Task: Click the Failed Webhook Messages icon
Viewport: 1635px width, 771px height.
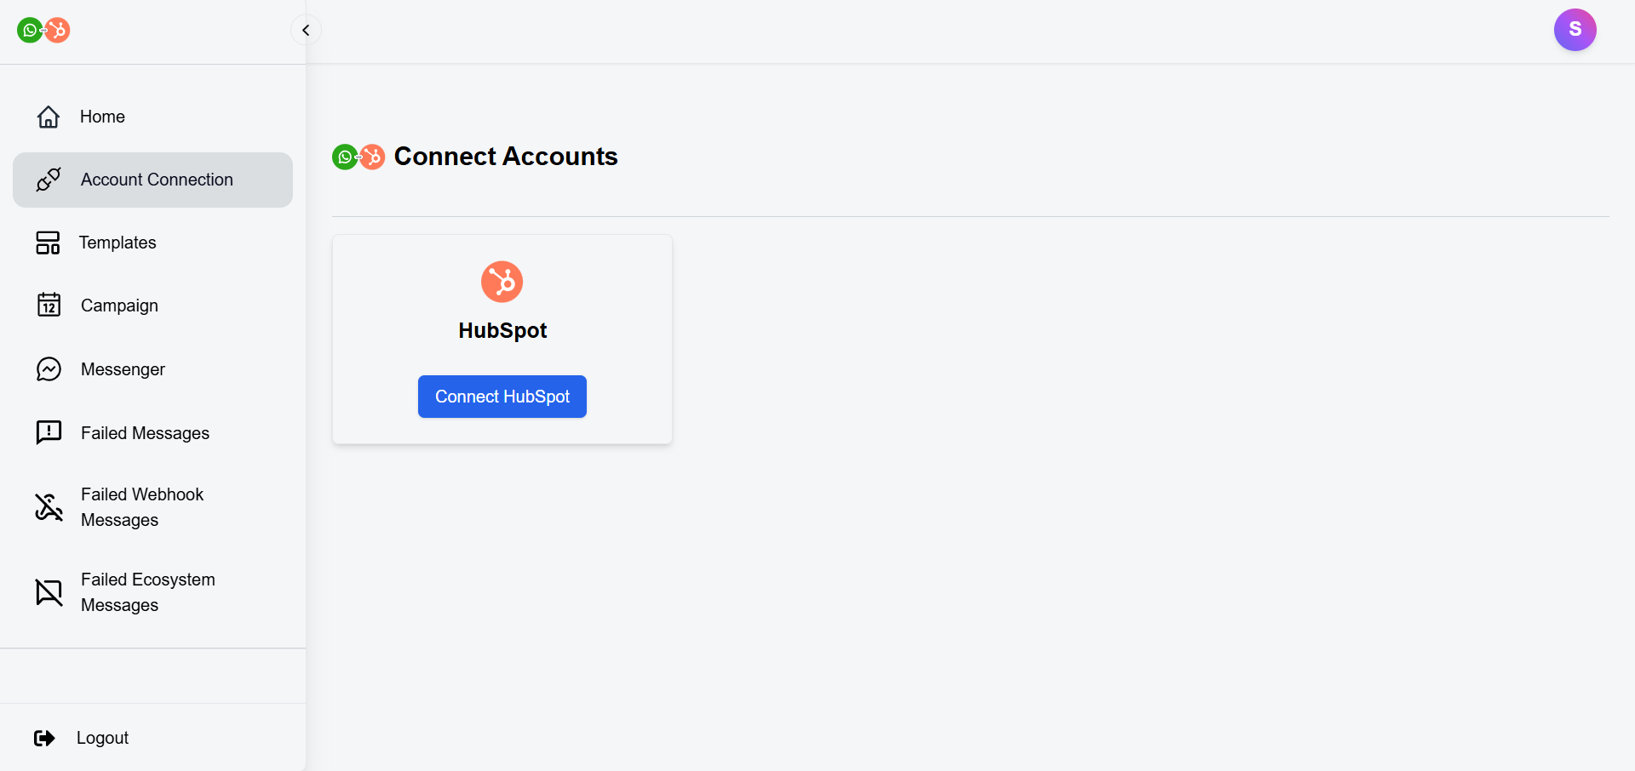Action: point(49,507)
